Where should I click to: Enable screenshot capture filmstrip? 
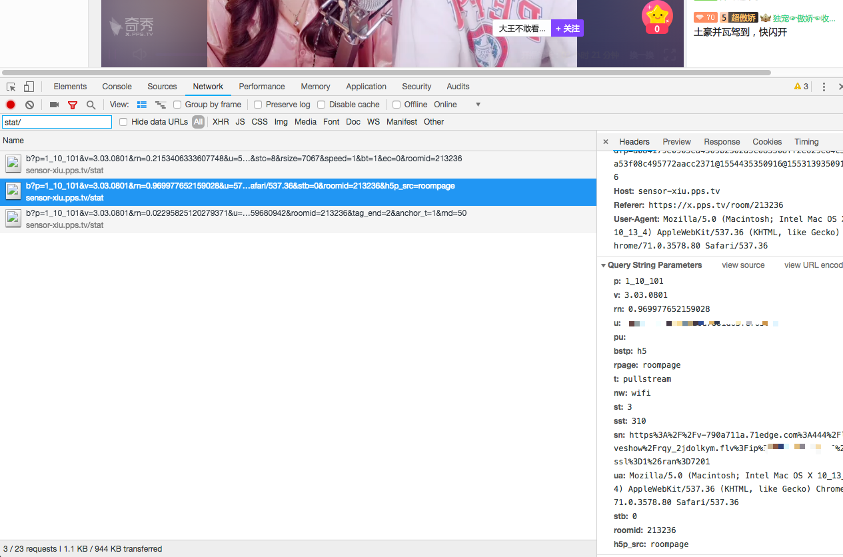(x=53, y=105)
